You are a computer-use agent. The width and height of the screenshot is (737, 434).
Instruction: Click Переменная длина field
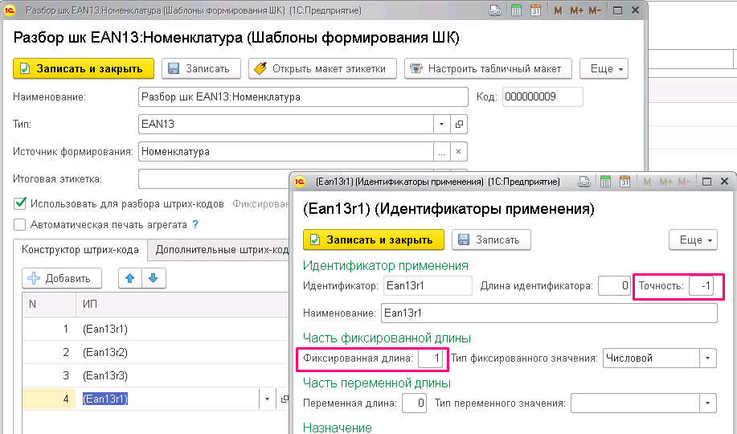(414, 403)
